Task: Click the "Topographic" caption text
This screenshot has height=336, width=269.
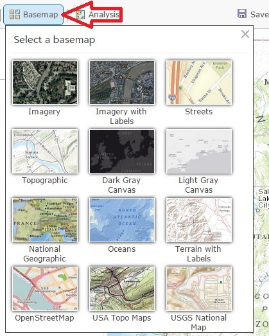Action: coord(45,181)
